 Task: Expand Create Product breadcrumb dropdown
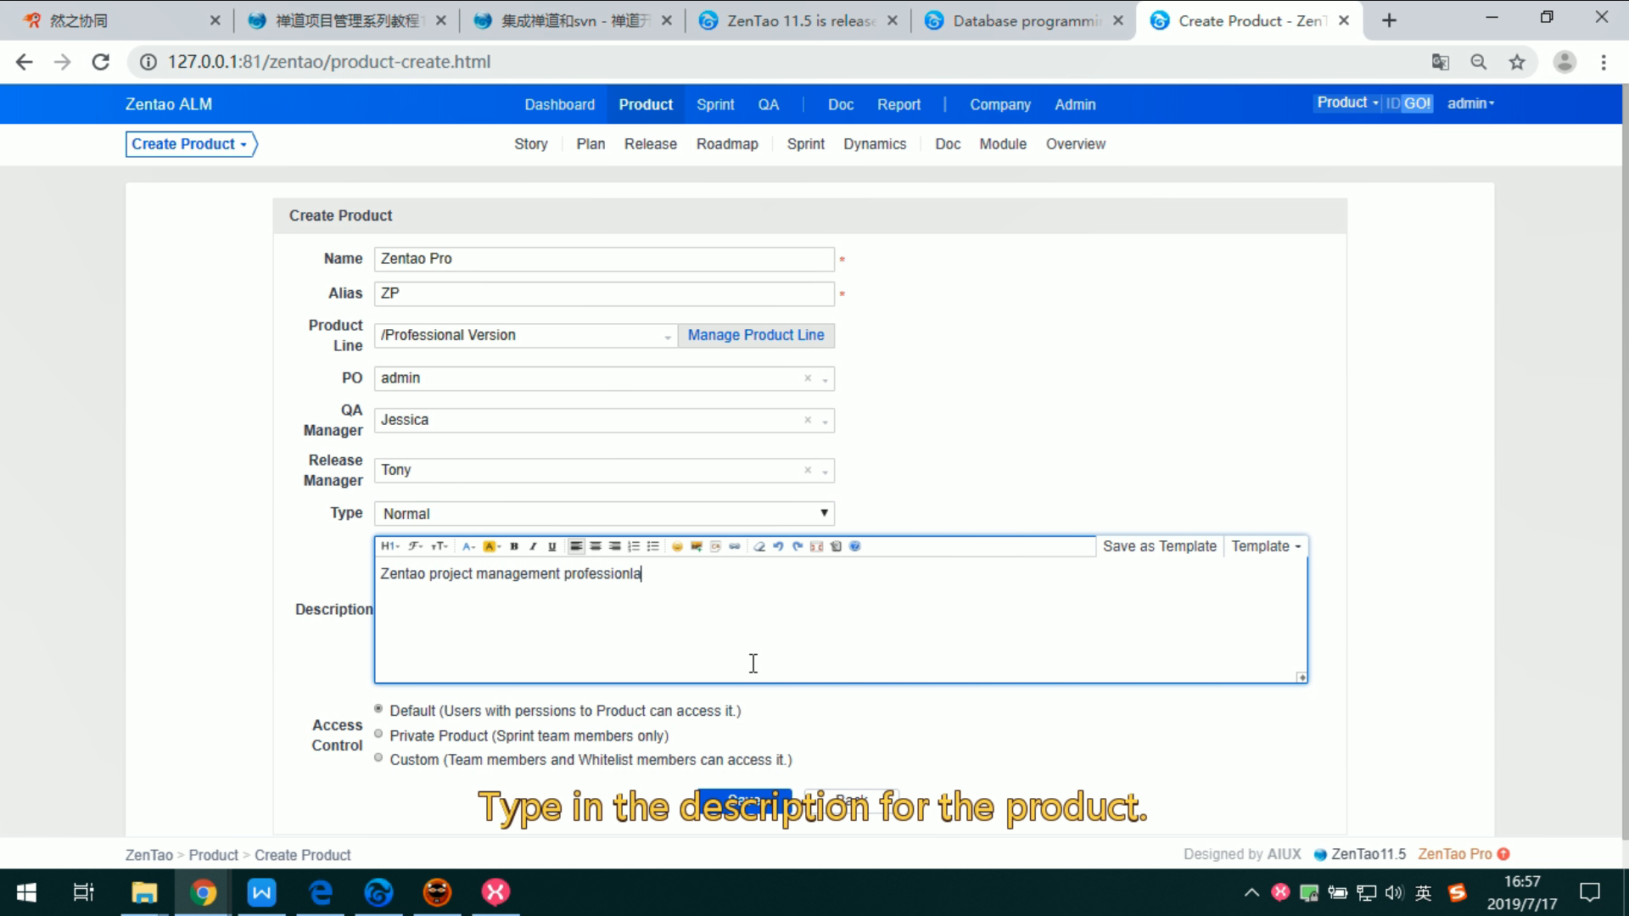point(190,144)
